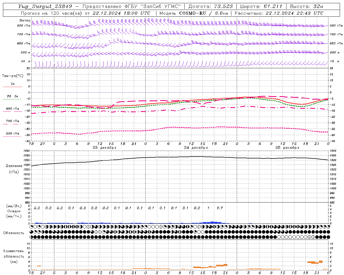Click the date label 23 декабря
Image resolution: width=344 pixels, height=275 pixels.
click(x=105, y=148)
